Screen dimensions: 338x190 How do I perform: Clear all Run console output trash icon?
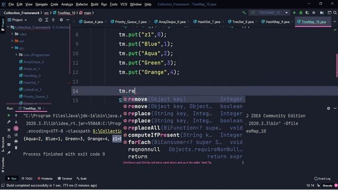[x=16, y=148]
